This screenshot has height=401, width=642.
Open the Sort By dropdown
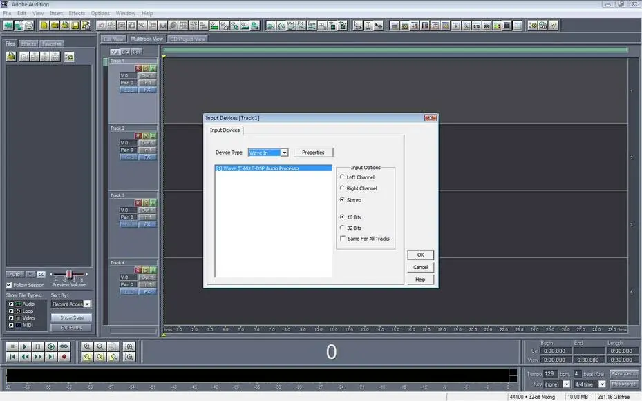[x=87, y=304]
